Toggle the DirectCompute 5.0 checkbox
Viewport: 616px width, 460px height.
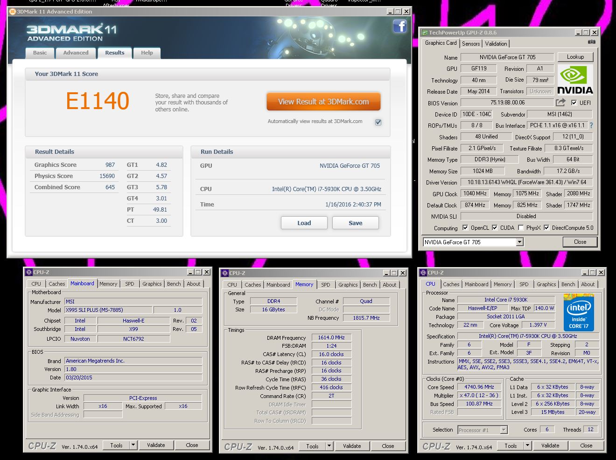pyautogui.click(x=546, y=228)
